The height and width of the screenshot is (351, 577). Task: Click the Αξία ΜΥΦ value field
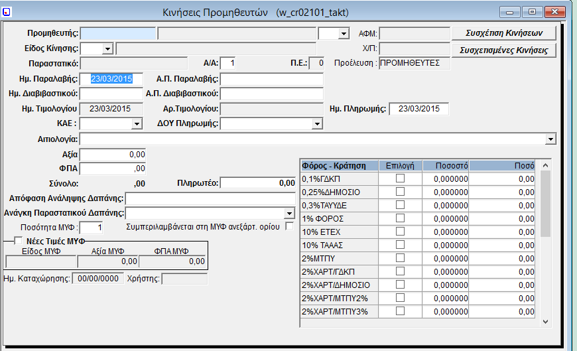click(108, 261)
